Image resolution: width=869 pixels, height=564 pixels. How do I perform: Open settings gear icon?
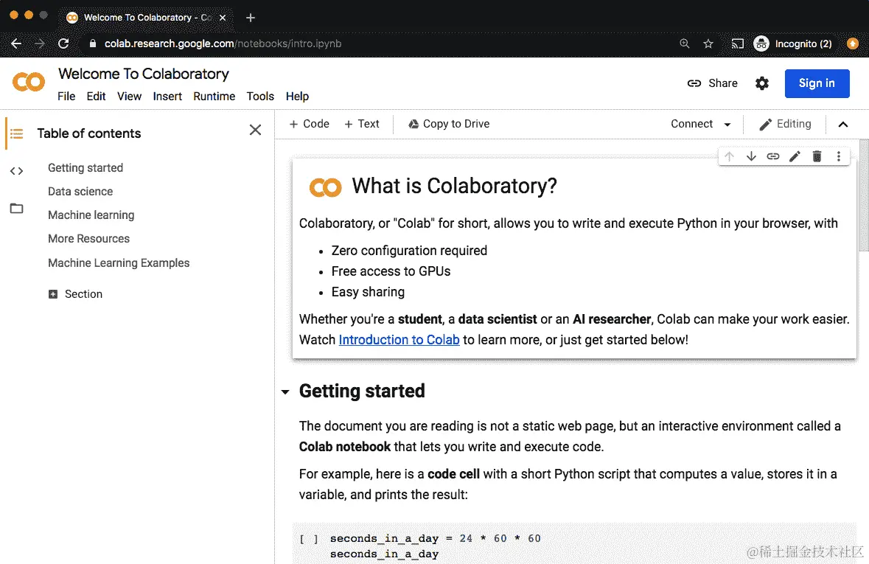coord(762,83)
